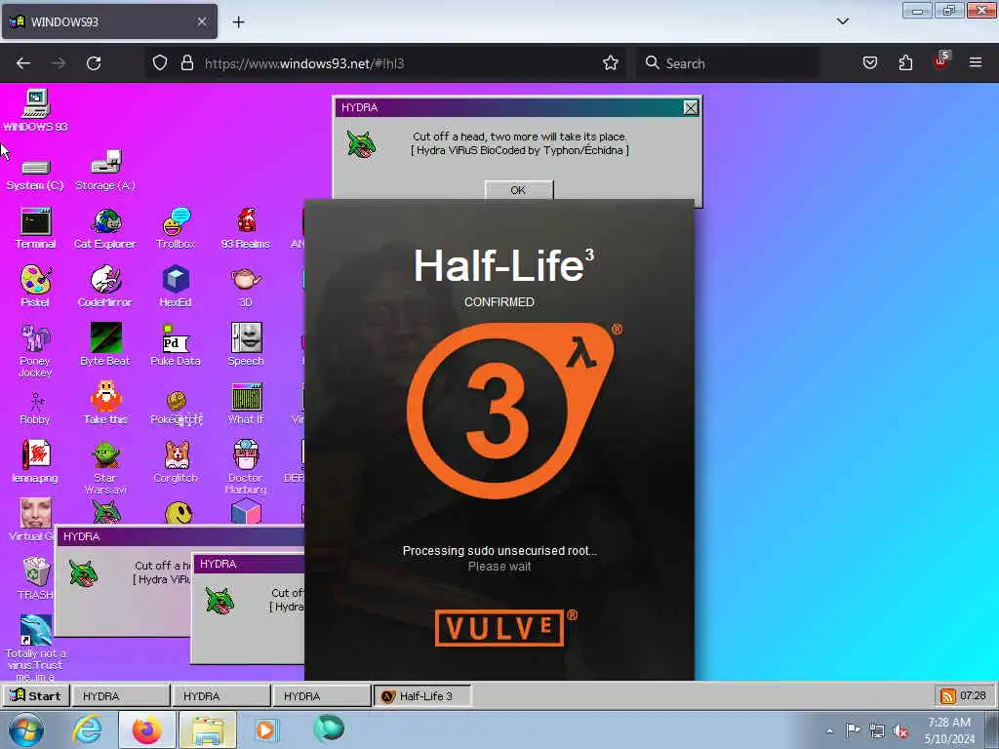Open the uBlock extension icon

[941, 61]
